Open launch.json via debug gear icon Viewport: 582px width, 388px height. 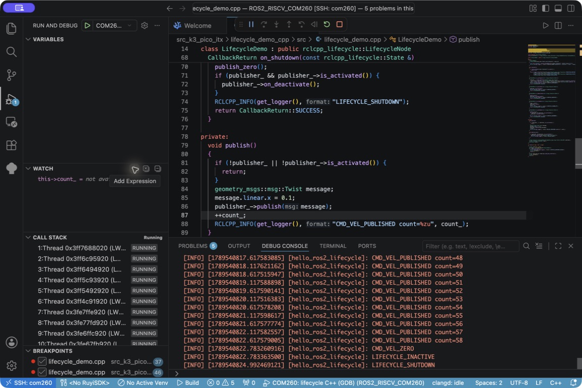click(x=144, y=26)
